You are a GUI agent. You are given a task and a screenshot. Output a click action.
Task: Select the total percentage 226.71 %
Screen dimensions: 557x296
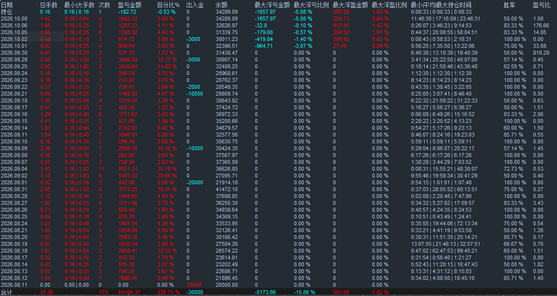[168, 292]
